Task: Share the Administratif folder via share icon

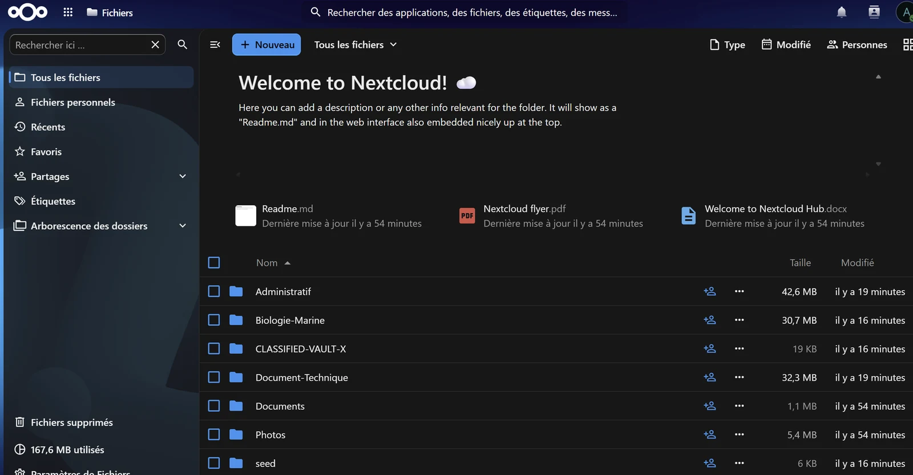Action: 710,291
